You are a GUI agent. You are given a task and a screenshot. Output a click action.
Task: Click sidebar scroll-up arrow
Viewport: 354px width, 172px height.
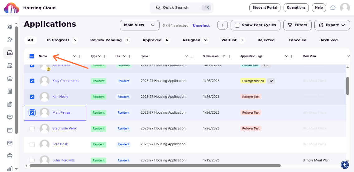[x=16, y=23]
